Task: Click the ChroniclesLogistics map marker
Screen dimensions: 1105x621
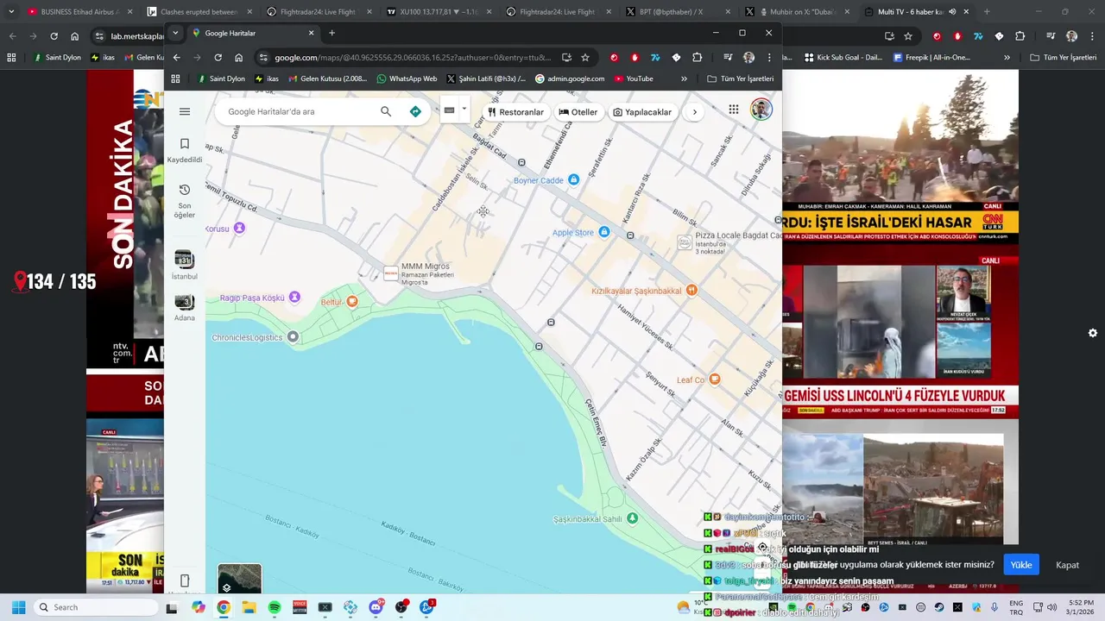Action: tap(294, 337)
